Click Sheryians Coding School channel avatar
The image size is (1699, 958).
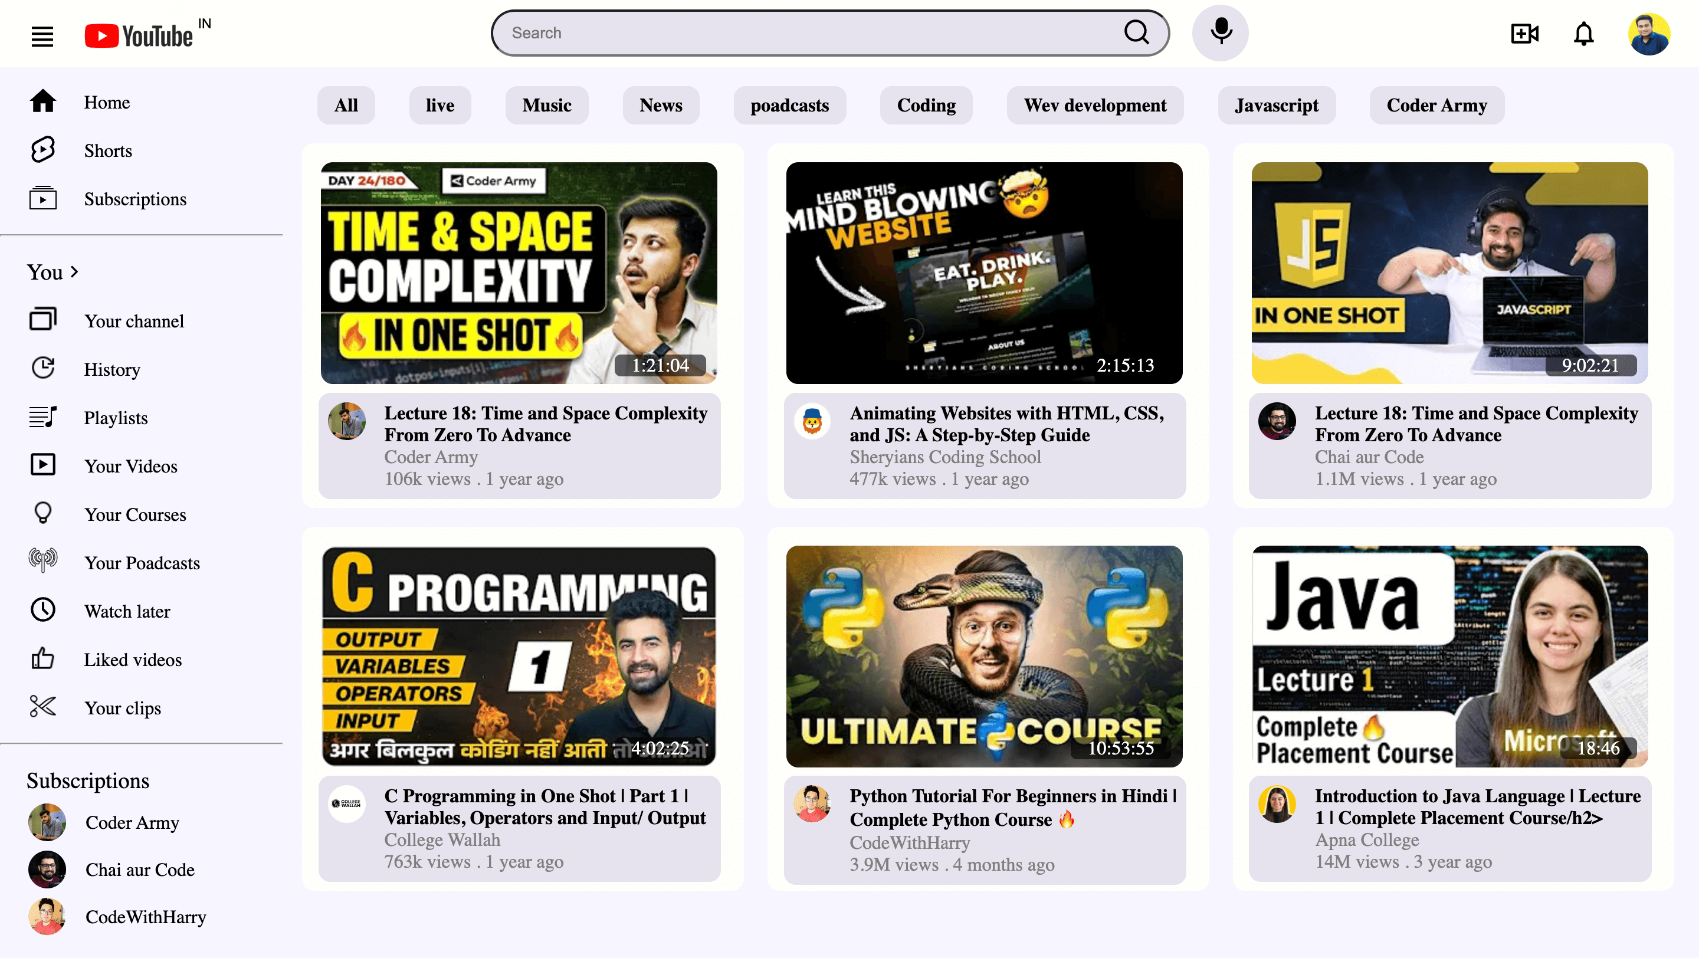coord(812,421)
